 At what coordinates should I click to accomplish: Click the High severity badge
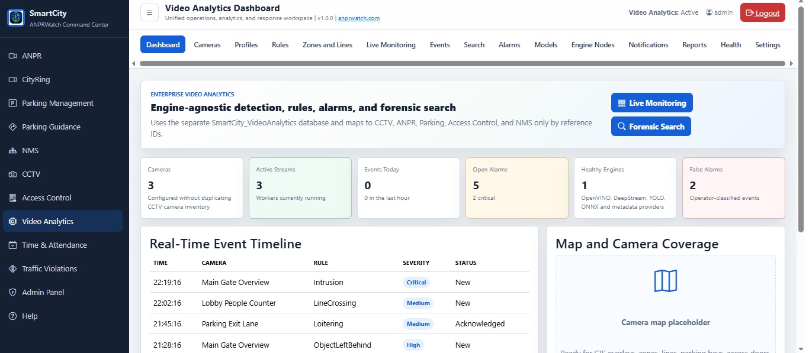tap(413, 345)
